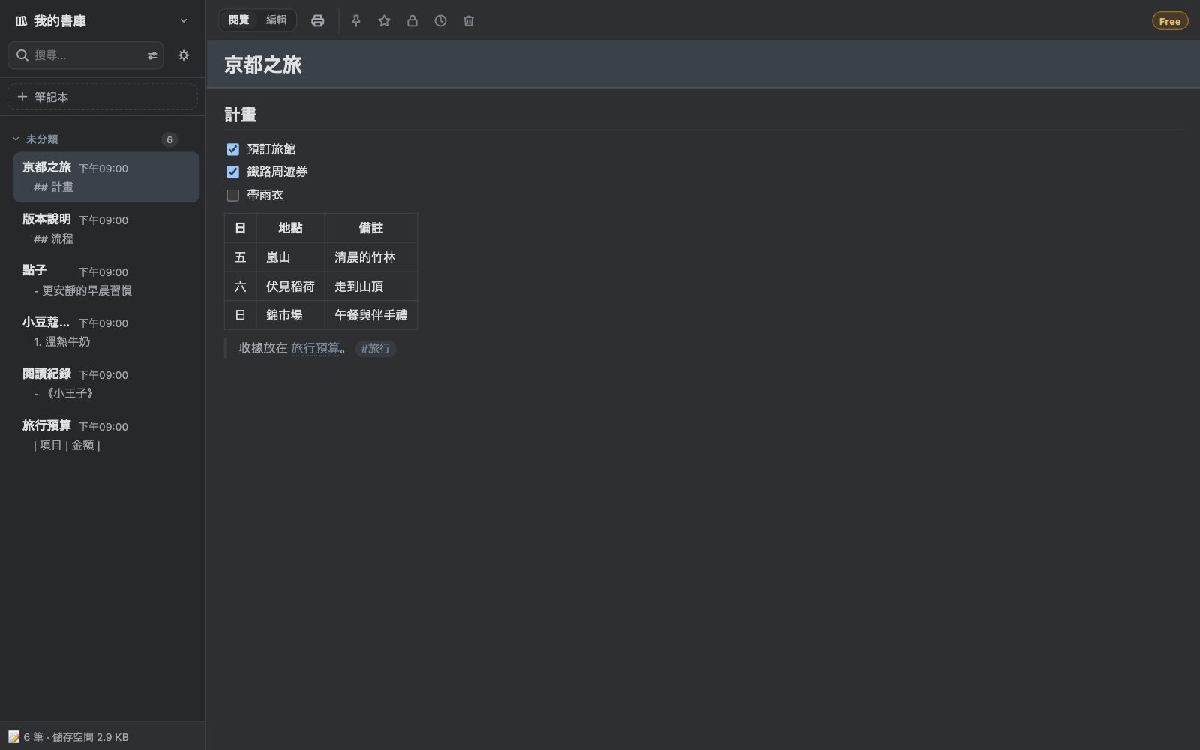Select the 京都之旅 note in list
This screenshot has height=750, width=1200.
click(106, 177)
